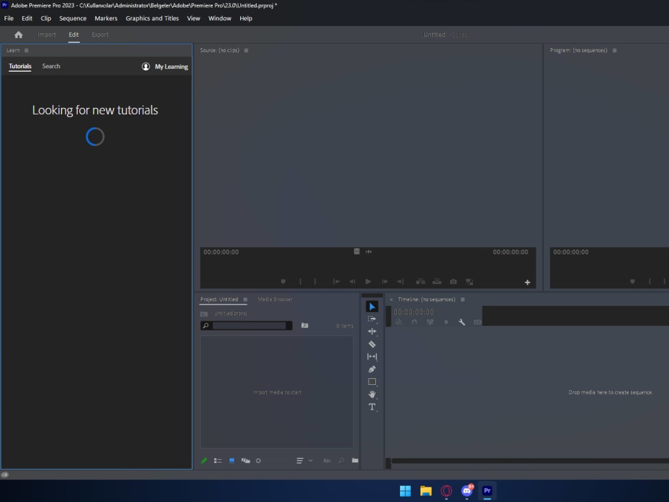Open the Search tab in Learn panel
Image resolution: width=669 pixels, height=502 pixels.
pyautogui.click(x=52, y=66)
